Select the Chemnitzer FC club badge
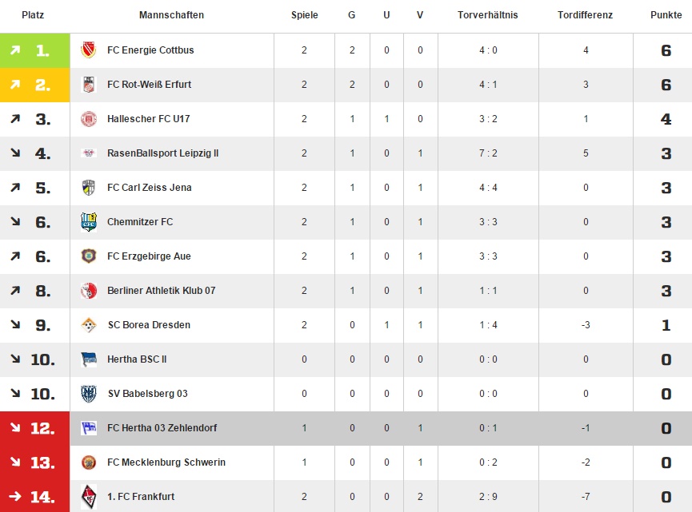This screenshot has width=692, height=512. pyautogui.click(x=89, y=222)
